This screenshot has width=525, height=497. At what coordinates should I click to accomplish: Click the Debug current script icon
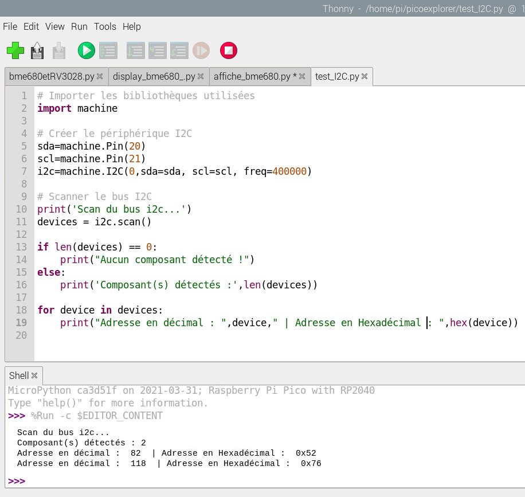tap(108, 50)
